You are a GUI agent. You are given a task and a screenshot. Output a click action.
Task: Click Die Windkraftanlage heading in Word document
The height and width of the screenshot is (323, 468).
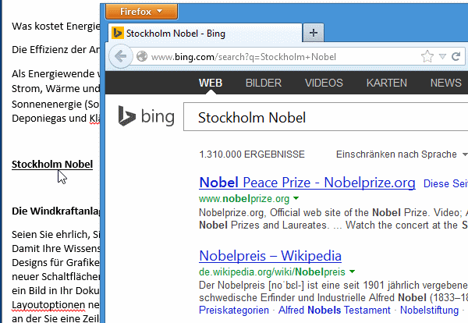56,211
